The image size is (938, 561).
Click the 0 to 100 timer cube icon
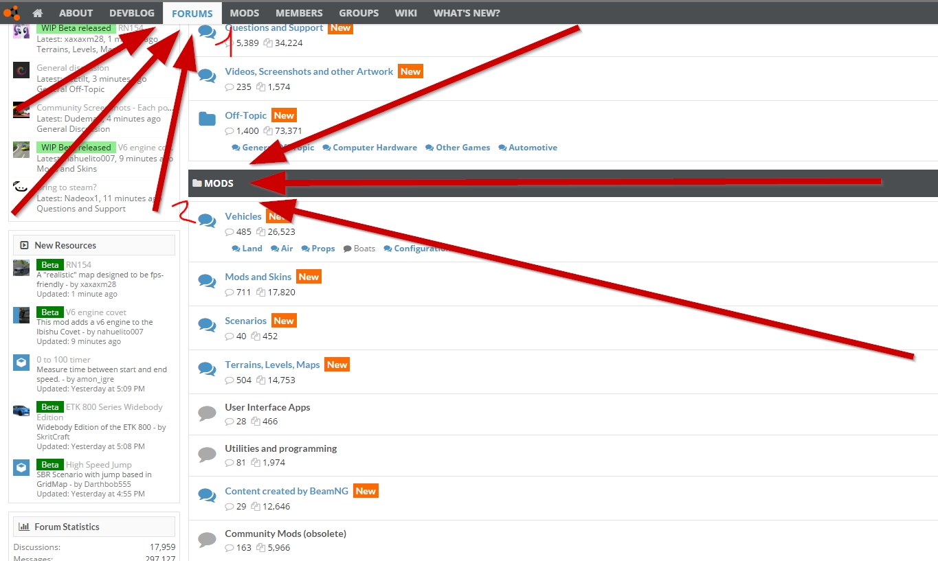(21, 363)
